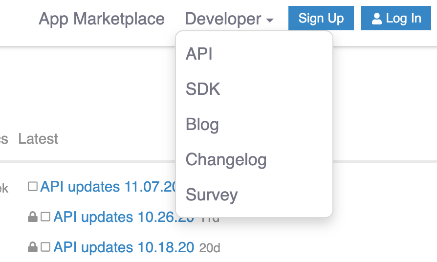Collapse the Developer dropdown menu
Screen dimensions: 437x262
click(x=229, y=19)
